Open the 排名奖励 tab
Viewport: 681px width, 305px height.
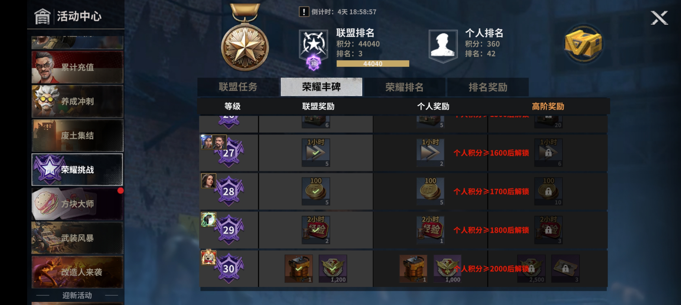[488, 87]
